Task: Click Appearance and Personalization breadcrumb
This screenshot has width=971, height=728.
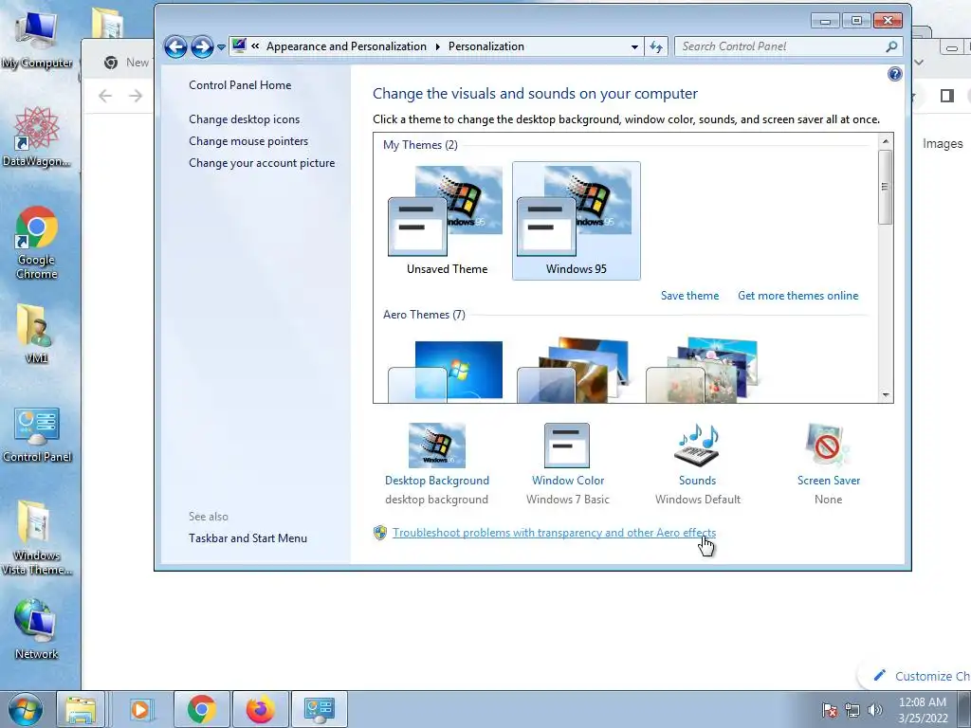Action: click(346, 46)
